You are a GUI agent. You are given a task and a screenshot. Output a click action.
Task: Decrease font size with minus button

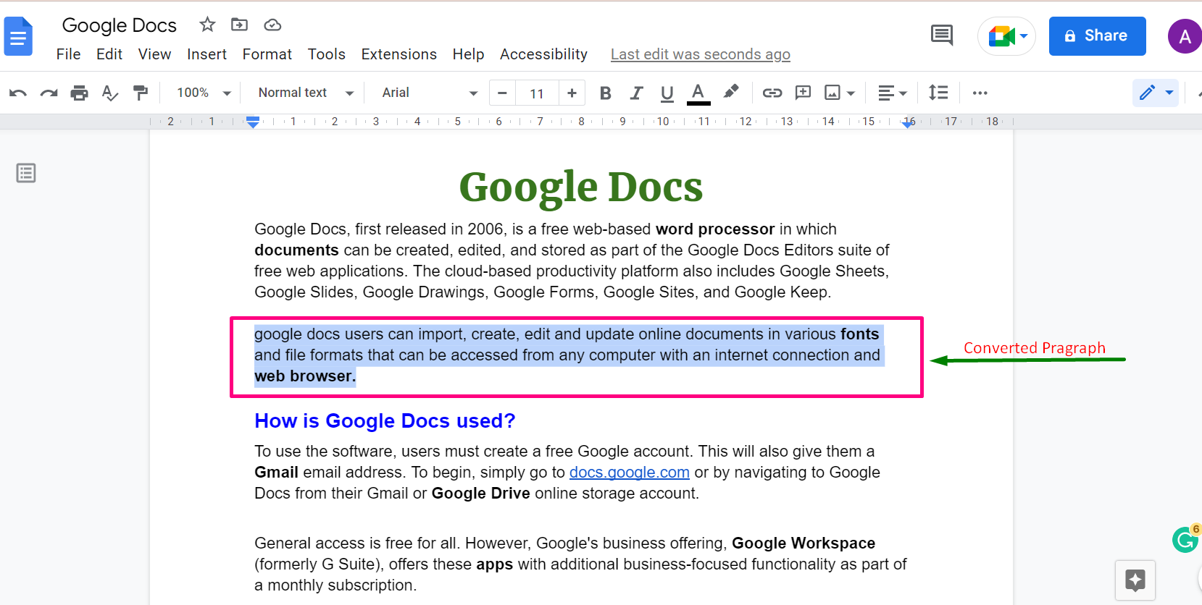point(502,93)
